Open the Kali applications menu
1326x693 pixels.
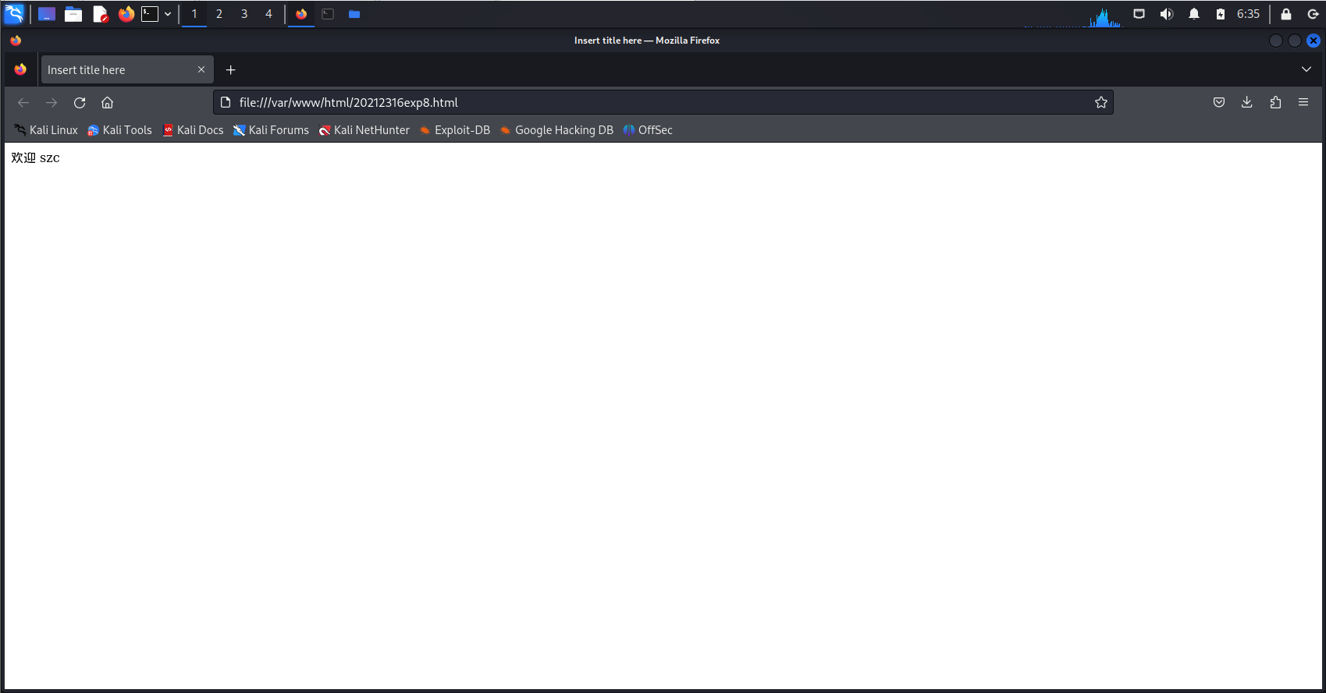coord(15,14)
